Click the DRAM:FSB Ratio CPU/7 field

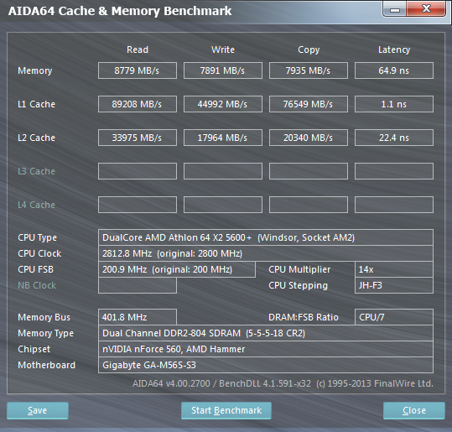pyautogui.click(x=394, y=317)
